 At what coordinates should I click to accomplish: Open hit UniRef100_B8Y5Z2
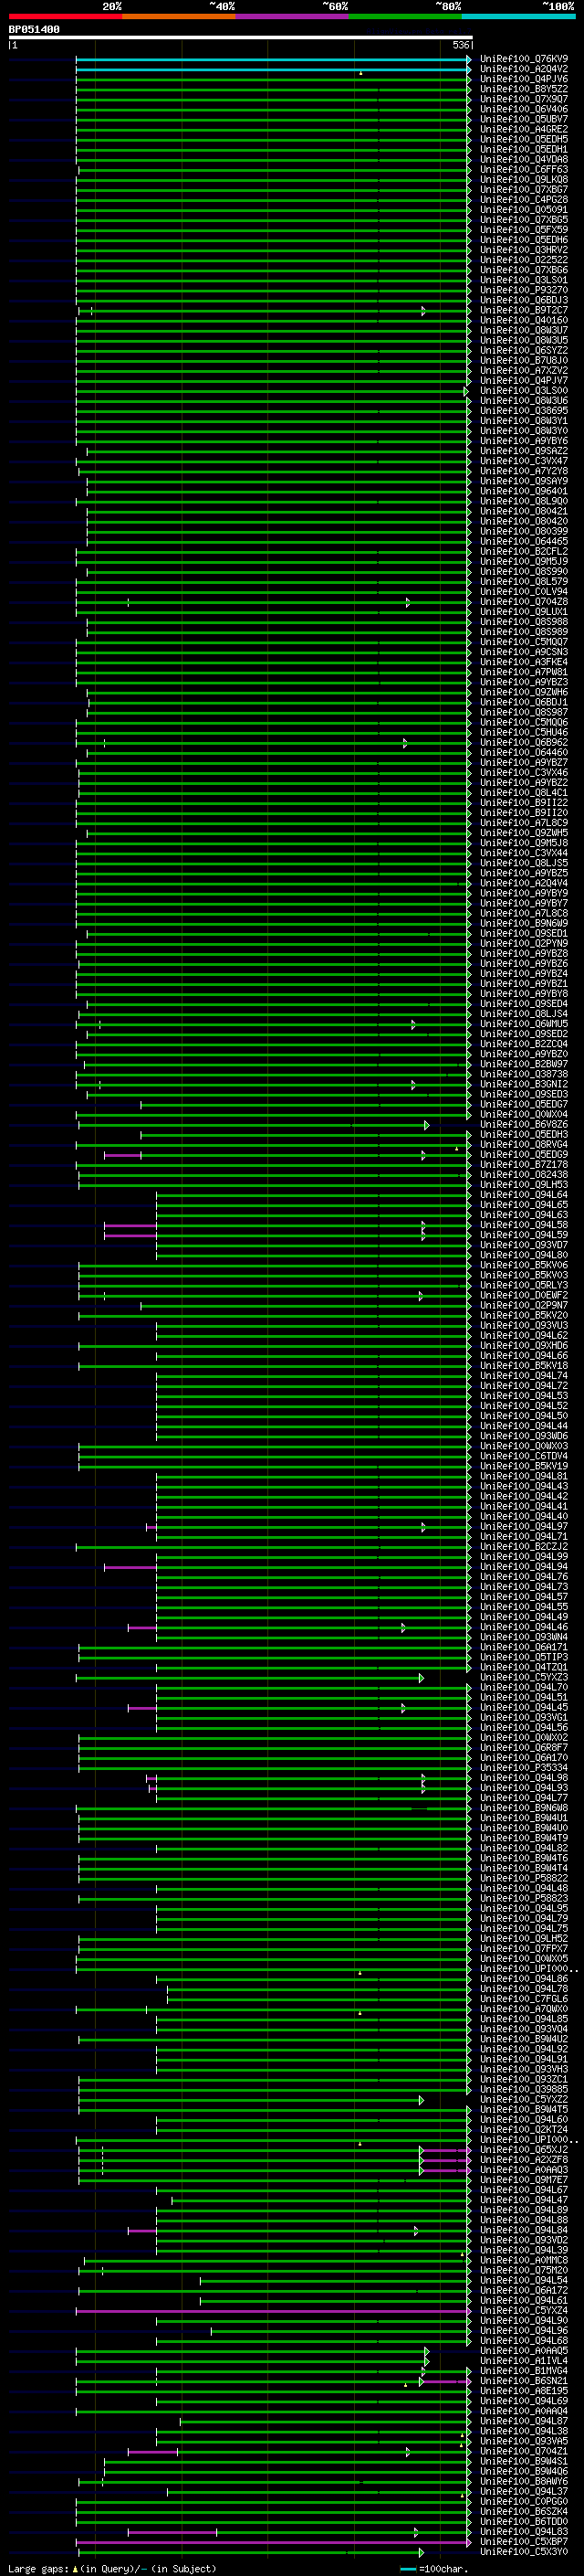point(524,89)
